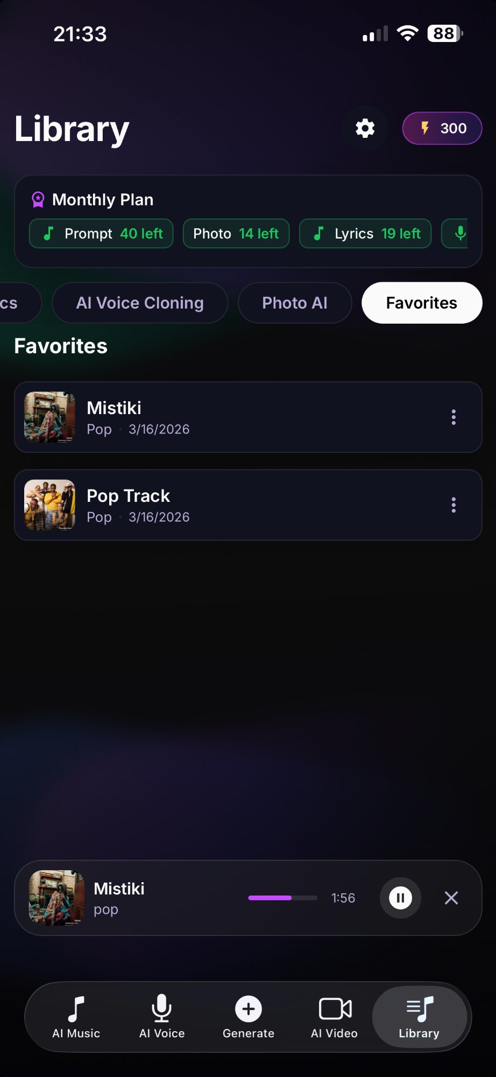
Task: Tap the Lyrics 19 left chip
Action: [x=365, y=234]
